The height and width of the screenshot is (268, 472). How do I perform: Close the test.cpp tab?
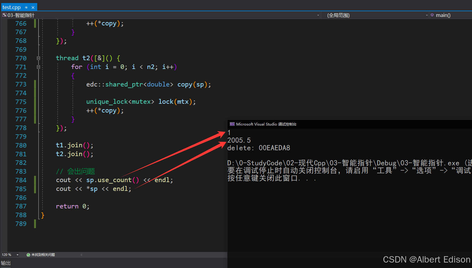[x=33, y=8]
